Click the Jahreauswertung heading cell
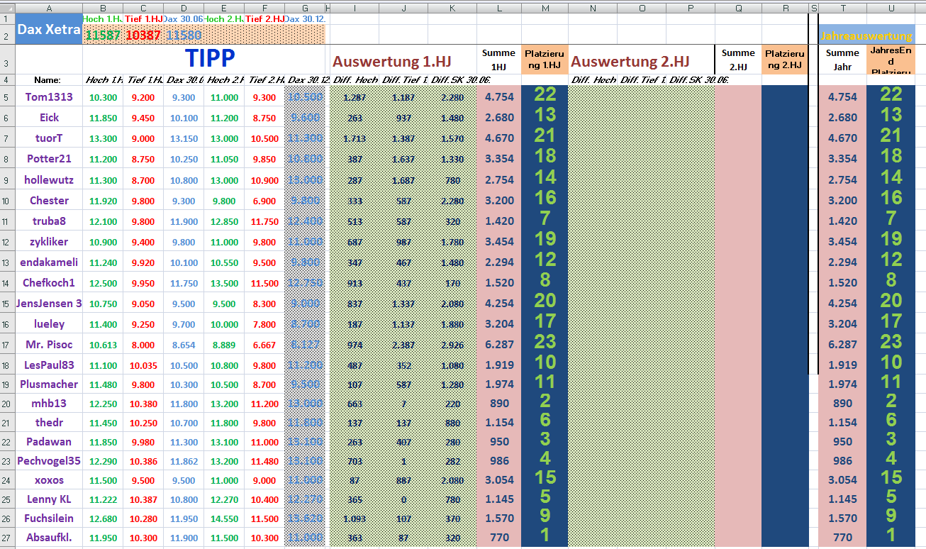 point(866,35)
